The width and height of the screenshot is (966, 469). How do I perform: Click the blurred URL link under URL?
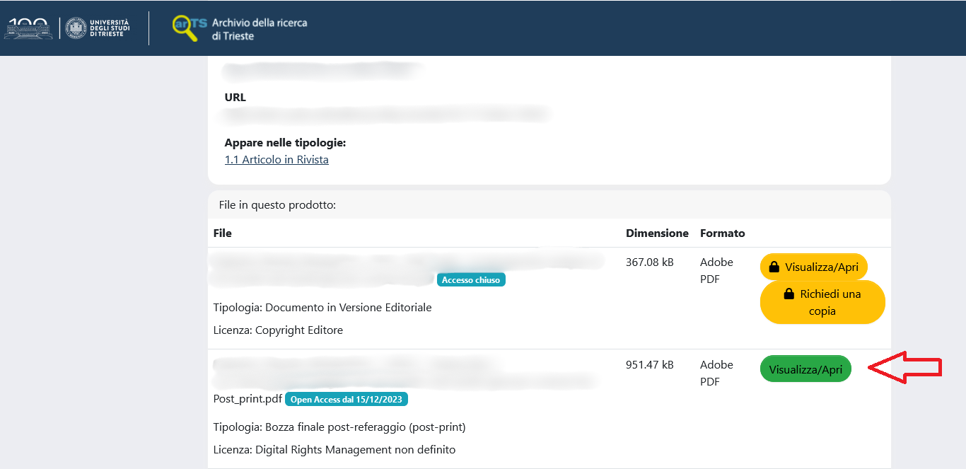[385, 113]
